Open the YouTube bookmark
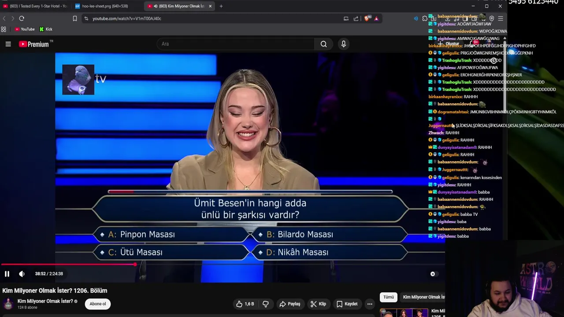Viewport: 564px width, 317px height. click(25, 29)
